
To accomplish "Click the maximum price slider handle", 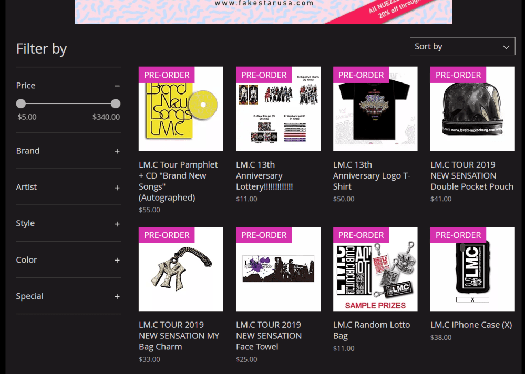I will pyautogui.click(x=116, y=103).
